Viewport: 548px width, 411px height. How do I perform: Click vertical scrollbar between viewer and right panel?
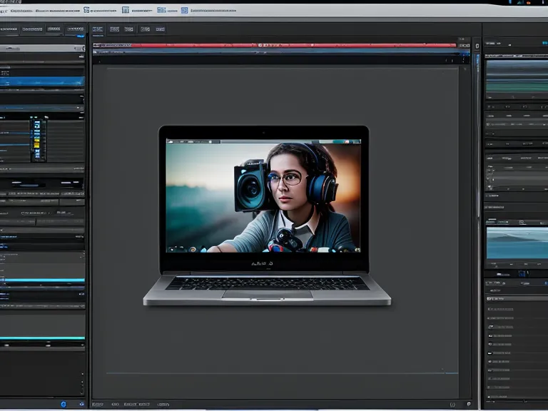pos(478,136)
